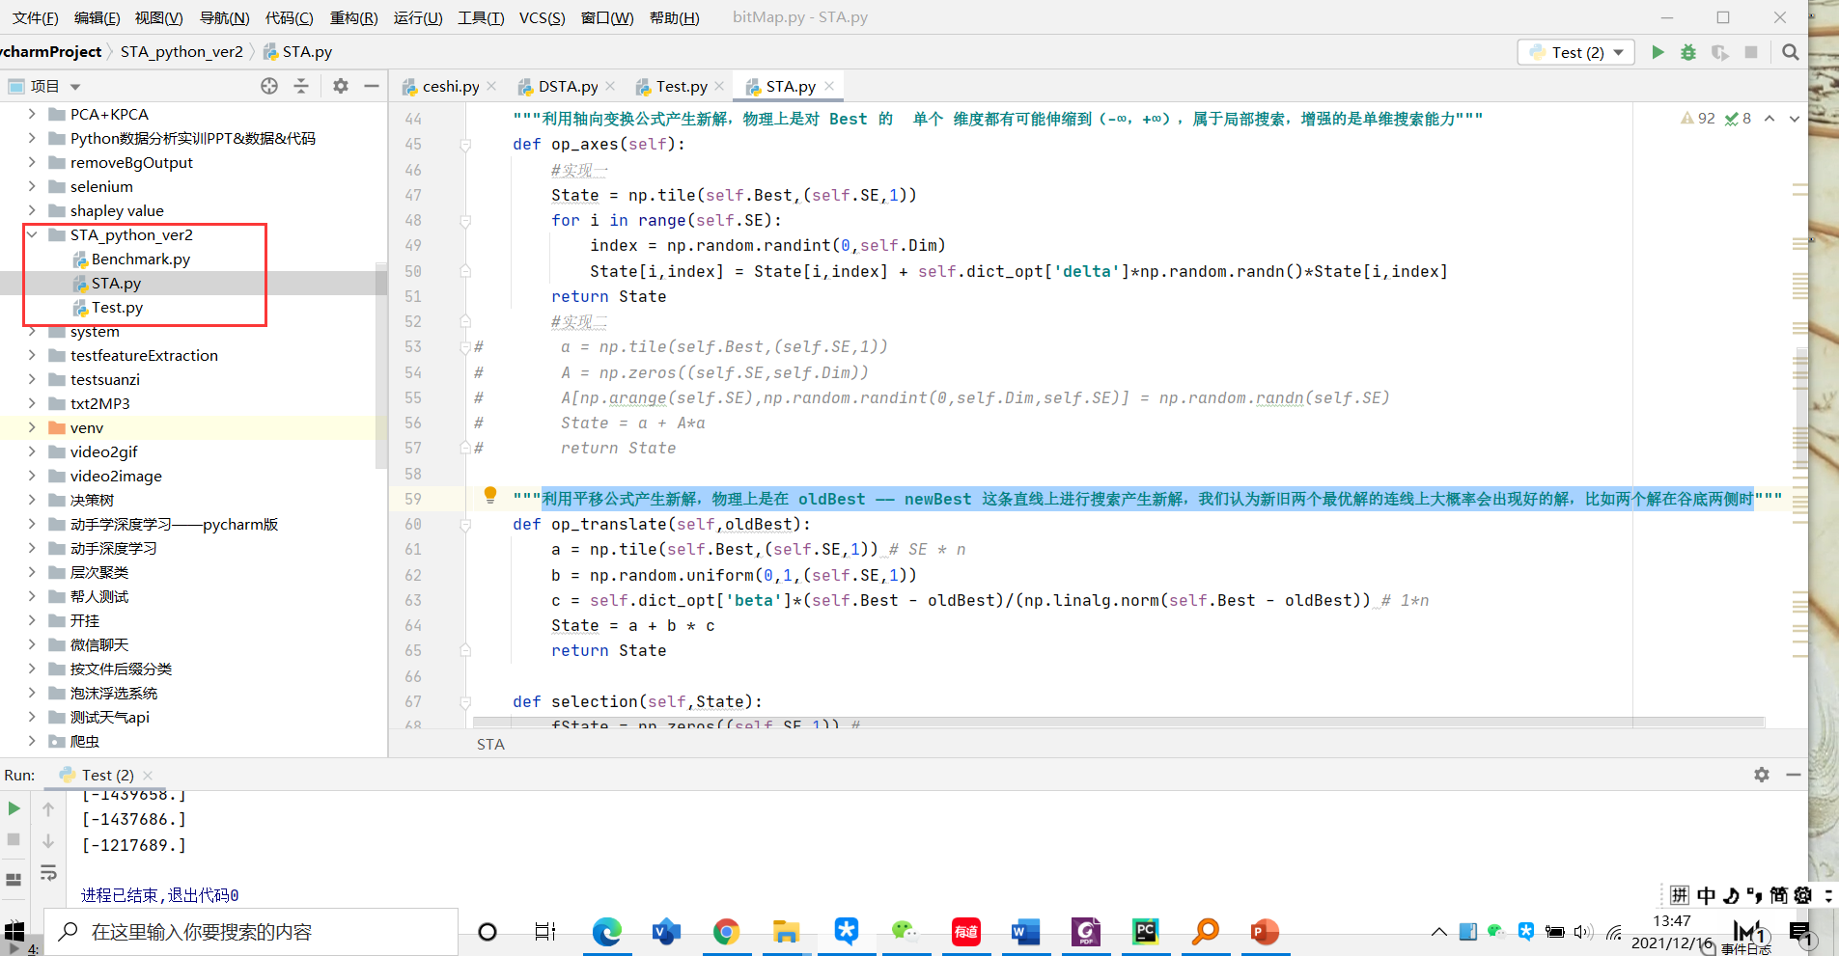
Task: Expand video2gif folder
Action: click(x=32, y=451)
